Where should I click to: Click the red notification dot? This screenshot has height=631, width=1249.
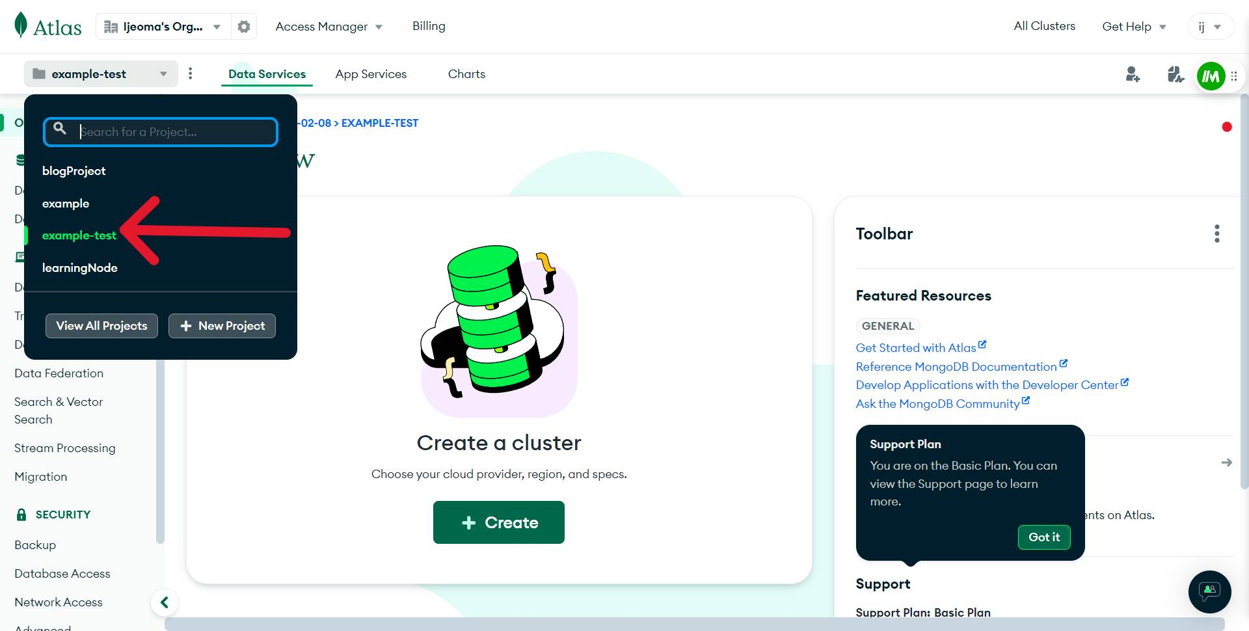pos(1227,127)
